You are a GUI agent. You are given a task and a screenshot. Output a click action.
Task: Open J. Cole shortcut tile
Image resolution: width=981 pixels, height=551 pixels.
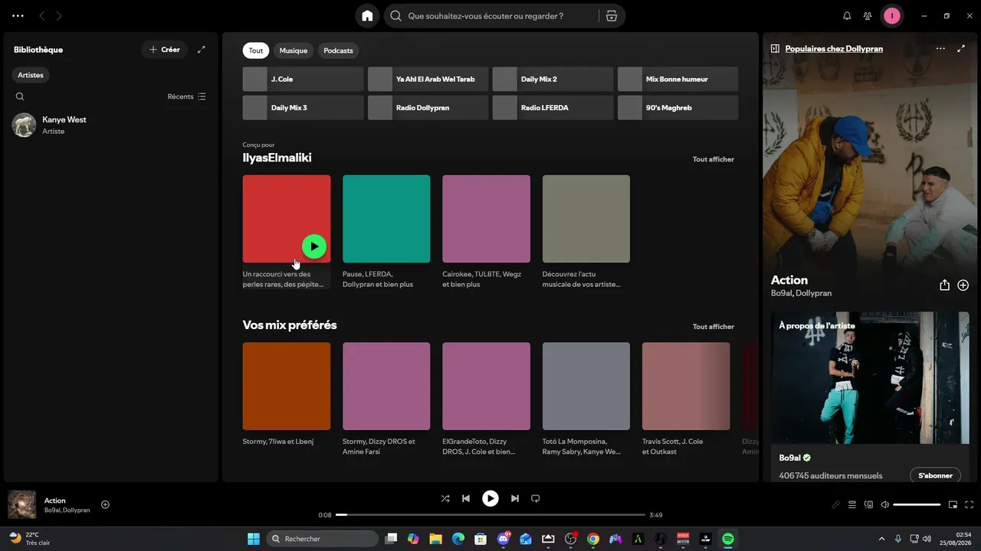303,79
